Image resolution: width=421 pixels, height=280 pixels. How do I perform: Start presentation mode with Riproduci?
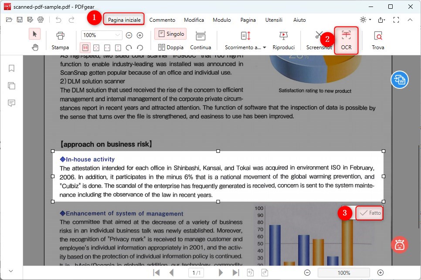(284, 39)
